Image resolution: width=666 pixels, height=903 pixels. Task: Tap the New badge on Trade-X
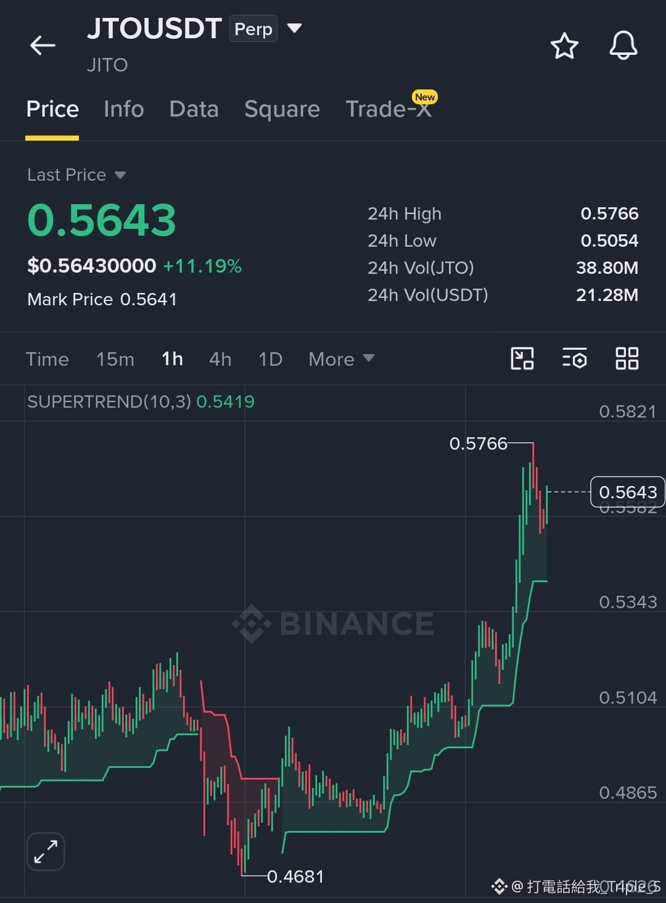pyautogui.click(x=425, y=97)
